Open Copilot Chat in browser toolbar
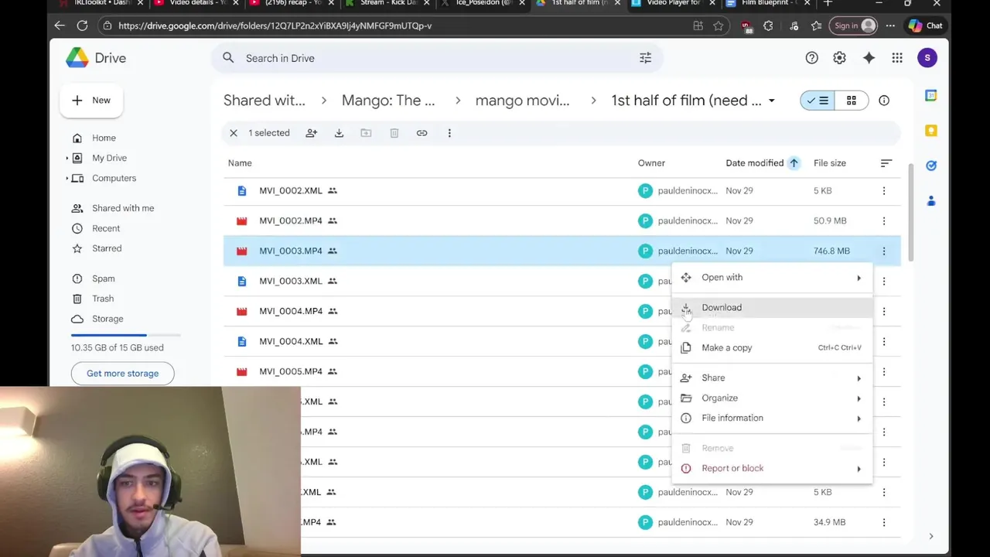The image size is (990, 557). pos(926,26)
